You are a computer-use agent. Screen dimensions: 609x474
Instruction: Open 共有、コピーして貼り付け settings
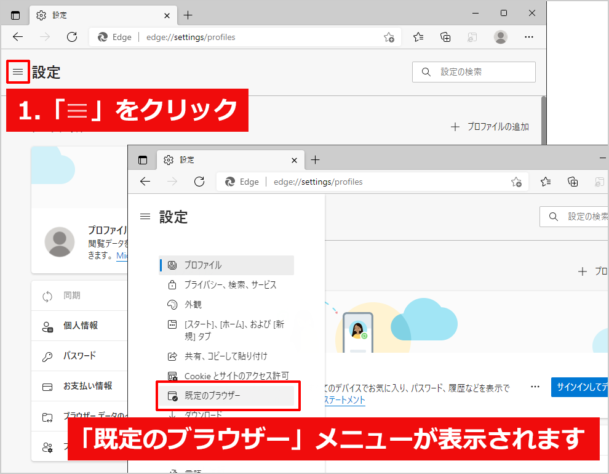click(225, 356)
